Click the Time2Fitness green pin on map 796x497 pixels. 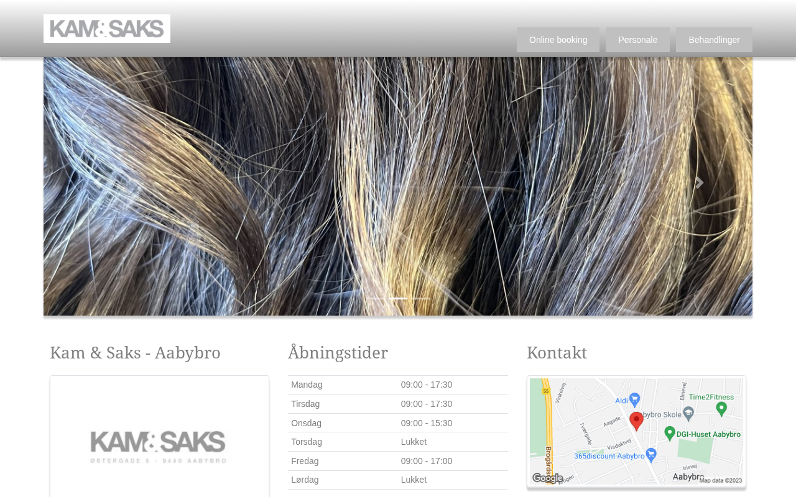[721, 408]
